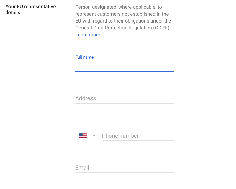Click the Email input field
This screenshot has width=236, height=189.
125,168
